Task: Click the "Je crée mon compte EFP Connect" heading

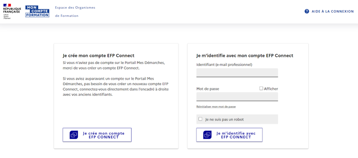Action: point(98,55)
